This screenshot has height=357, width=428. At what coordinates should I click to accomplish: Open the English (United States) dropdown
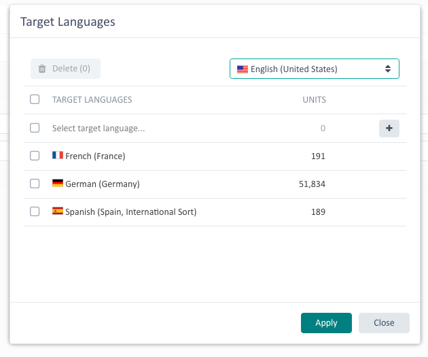(314, 69)
